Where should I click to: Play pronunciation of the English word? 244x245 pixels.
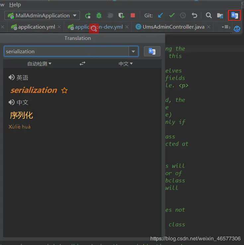coord(12,77)
